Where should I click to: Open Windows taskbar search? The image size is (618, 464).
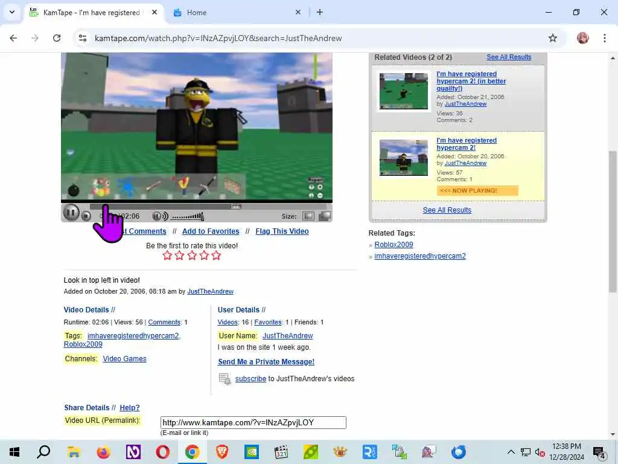coord(43,452)
